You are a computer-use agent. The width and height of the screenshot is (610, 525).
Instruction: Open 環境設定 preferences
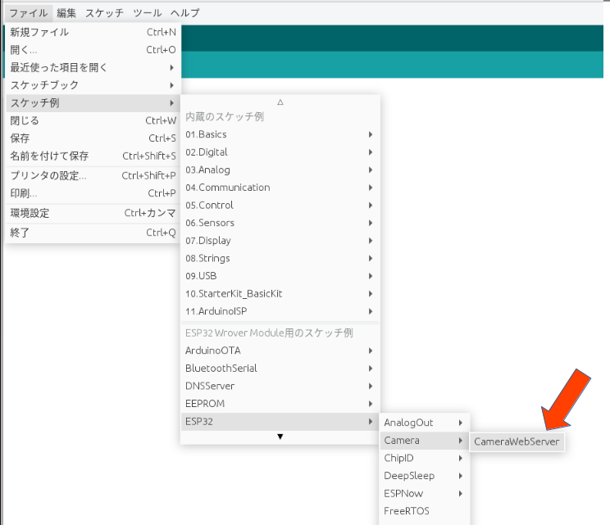(93, 213)
